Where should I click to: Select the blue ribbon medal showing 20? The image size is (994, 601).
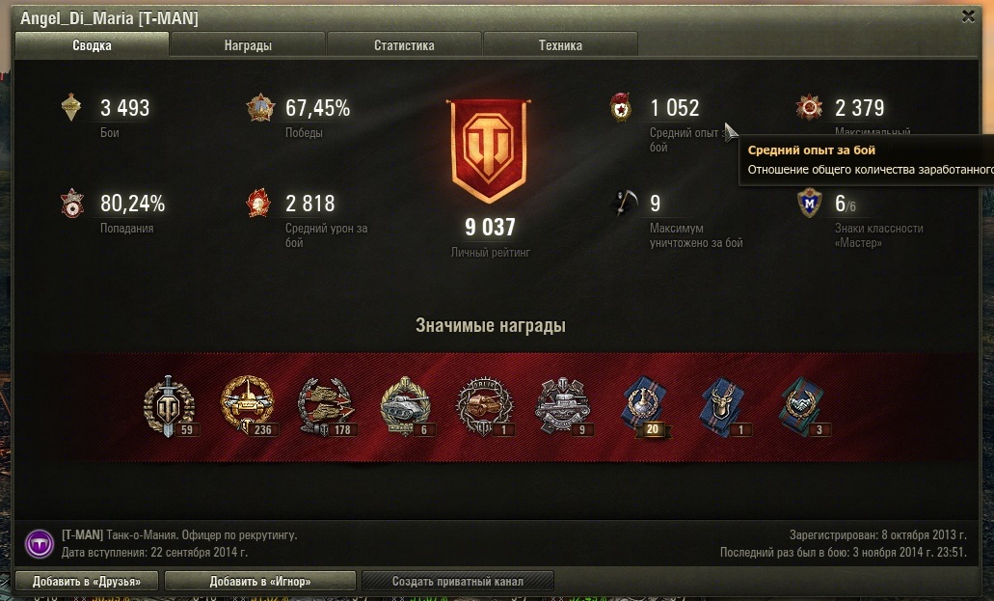coord(644,406)
